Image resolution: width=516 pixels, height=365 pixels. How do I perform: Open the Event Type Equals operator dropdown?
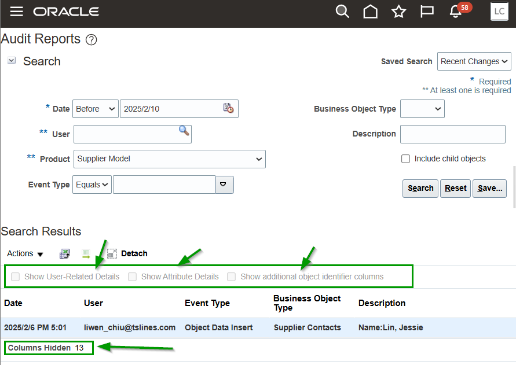click(92, 185)
